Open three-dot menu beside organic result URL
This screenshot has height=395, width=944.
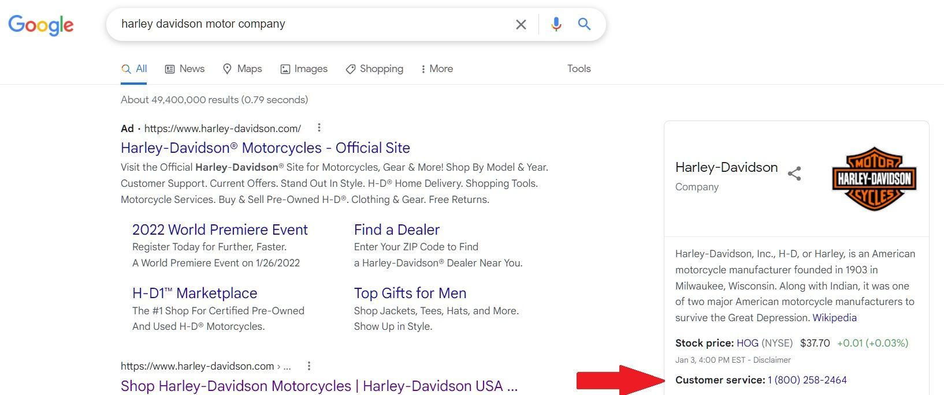(x=309, y=366)
